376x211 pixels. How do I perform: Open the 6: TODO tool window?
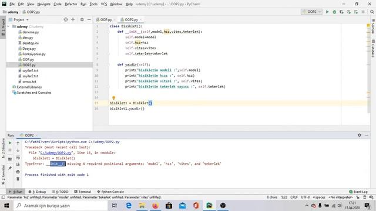point(60,192)
